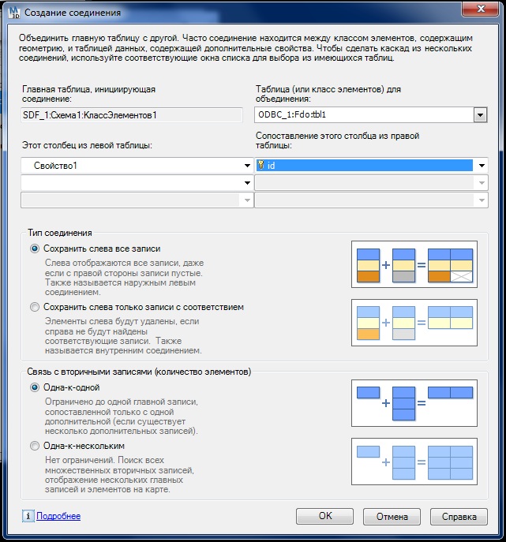Click the one-to-many relationship diagram
This screenshot has height=542, width=506.
pos(414,462)
